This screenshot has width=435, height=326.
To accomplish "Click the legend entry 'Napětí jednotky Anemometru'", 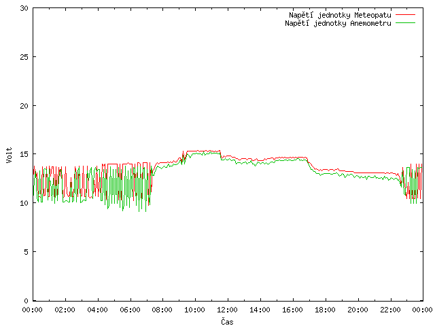I will (338, 23).
